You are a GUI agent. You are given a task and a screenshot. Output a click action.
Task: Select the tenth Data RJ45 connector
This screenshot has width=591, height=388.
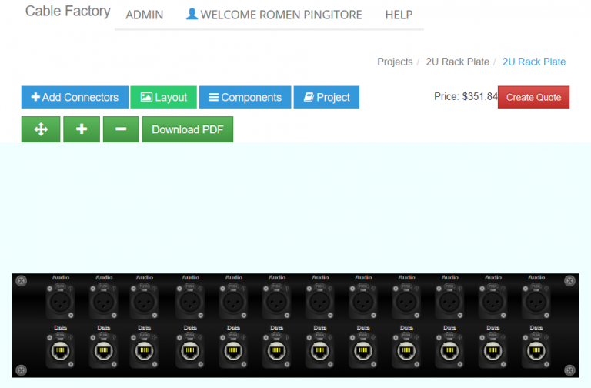click(449, 350)
